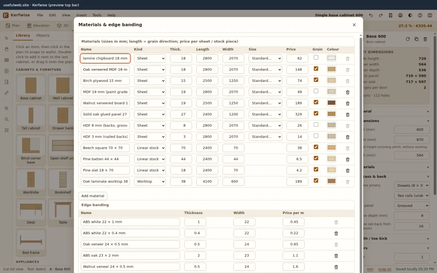Open Size dropdown for HDF 3 mm row

coord(265,137)
